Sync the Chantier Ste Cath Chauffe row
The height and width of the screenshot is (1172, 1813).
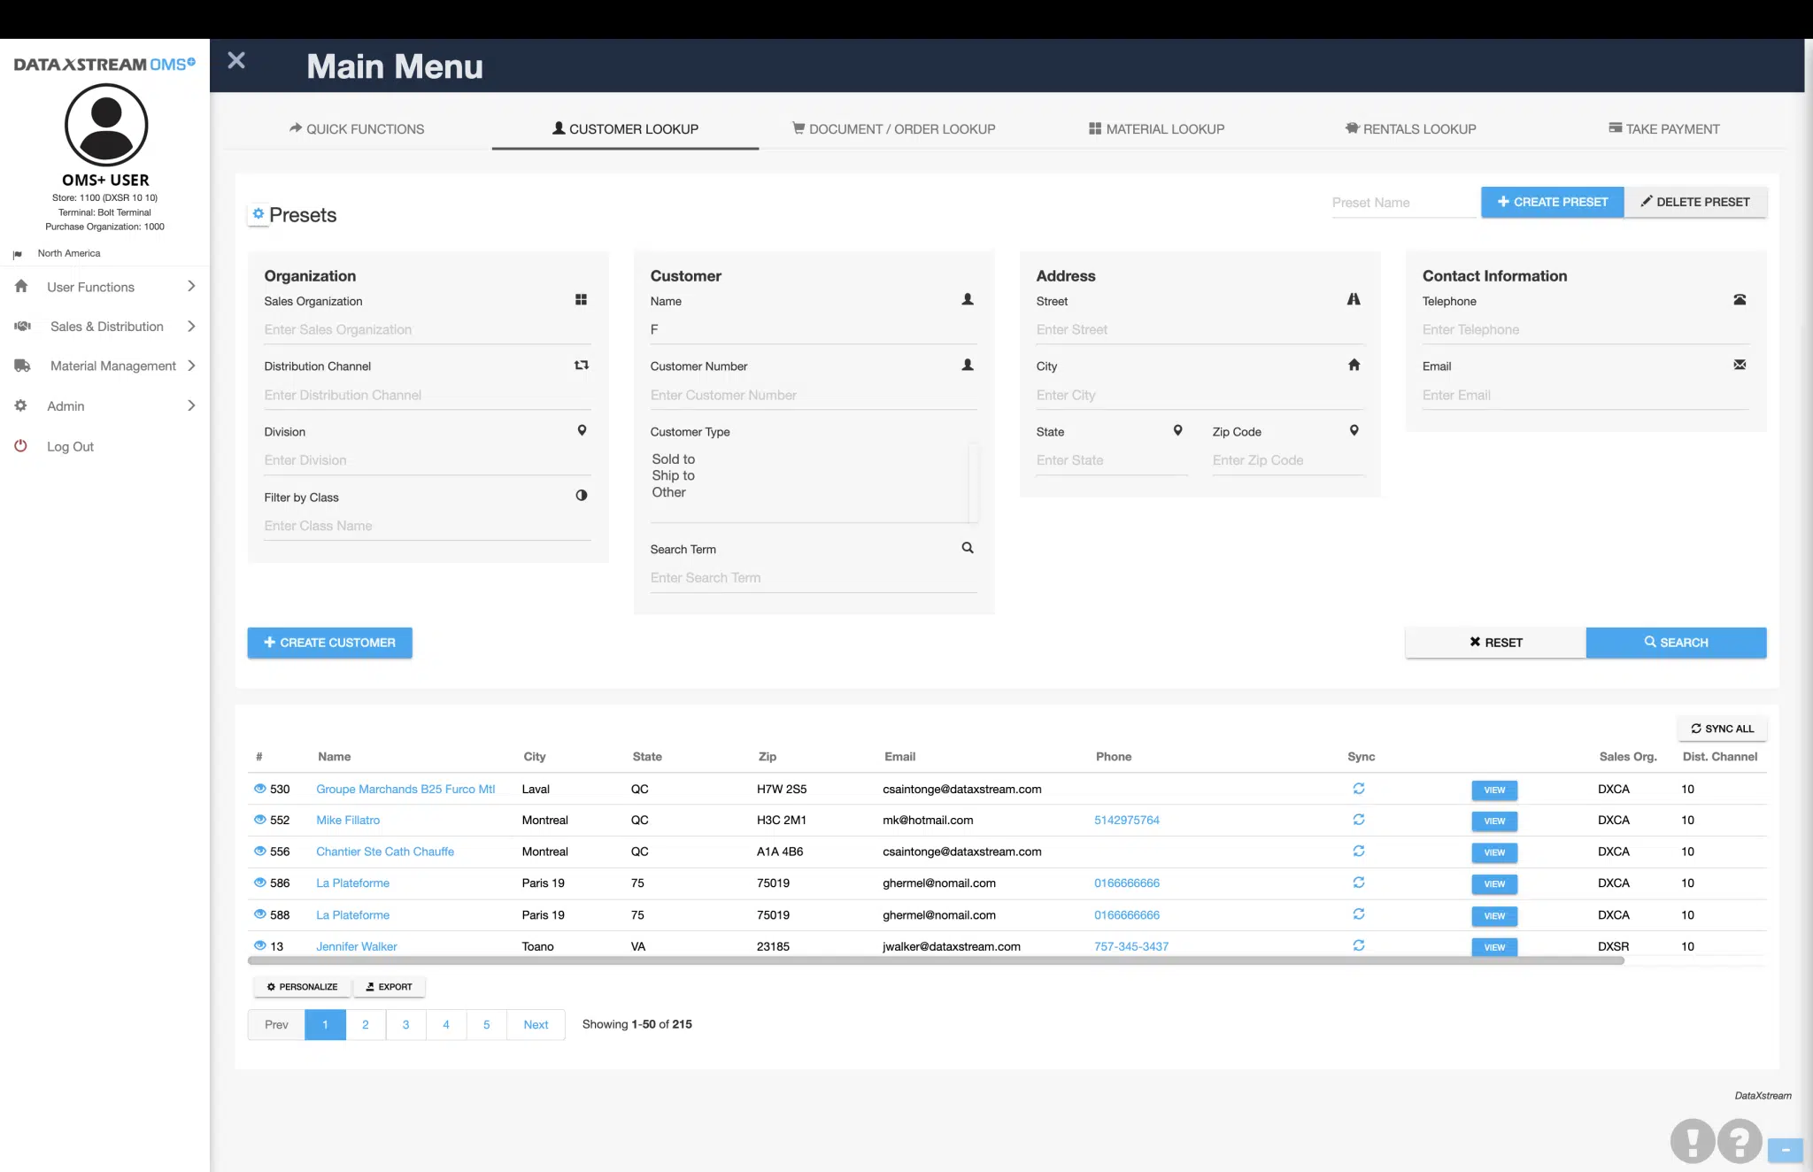click(1359, 851)
